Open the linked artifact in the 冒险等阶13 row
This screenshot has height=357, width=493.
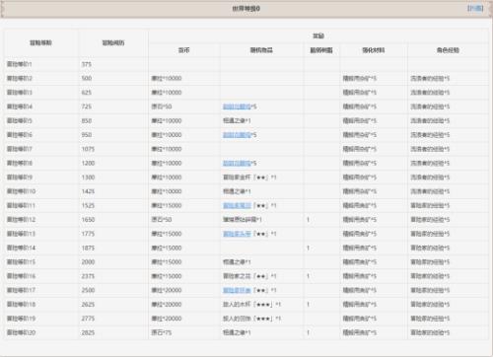click(x=237, y=234)
